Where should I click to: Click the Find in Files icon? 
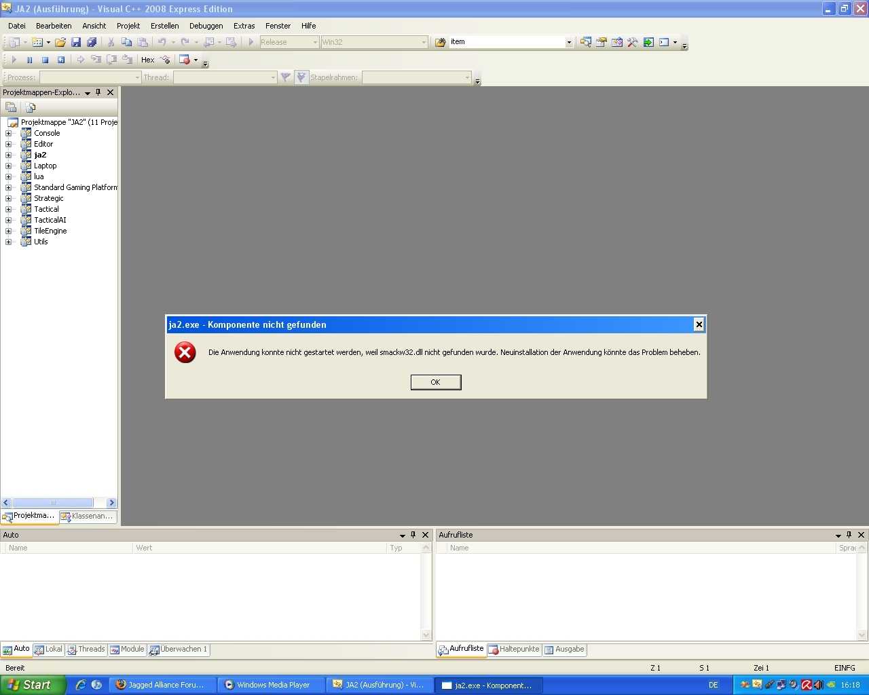[x=440, y=42]
